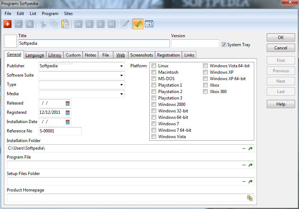Open the File menu
Image resolution: width=299 pixels, height=209 pixels.
[8, 14]
